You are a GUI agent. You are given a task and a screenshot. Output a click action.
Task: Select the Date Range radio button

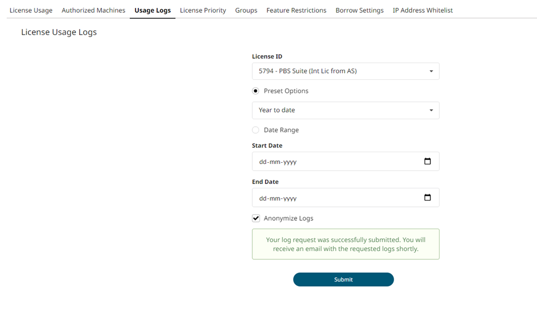[256, 130]
